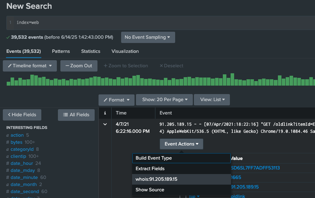Switch to the Statistics tab

tap(91, 51)
